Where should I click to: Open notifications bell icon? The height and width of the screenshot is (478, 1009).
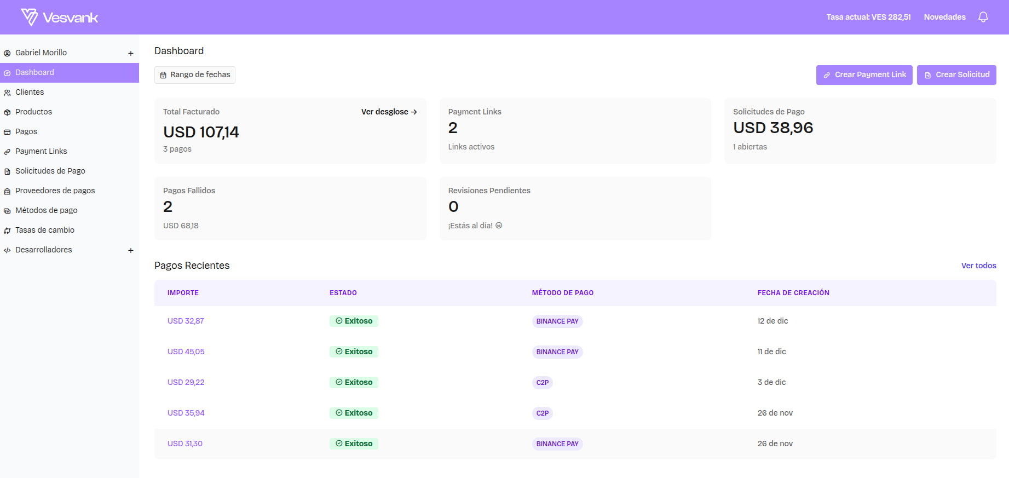click(983, 17)
